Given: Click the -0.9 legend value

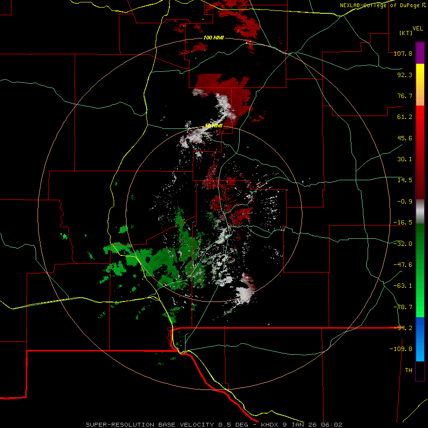Looking at the screenshot, I should click(405, 202).
